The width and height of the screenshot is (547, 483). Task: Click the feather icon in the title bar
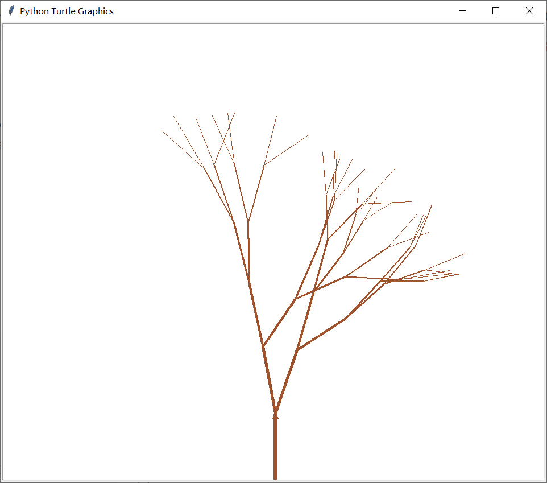pos(11,11)
